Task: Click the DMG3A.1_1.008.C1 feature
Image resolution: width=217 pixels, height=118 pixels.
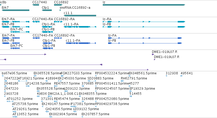Action: click(50, 97)
